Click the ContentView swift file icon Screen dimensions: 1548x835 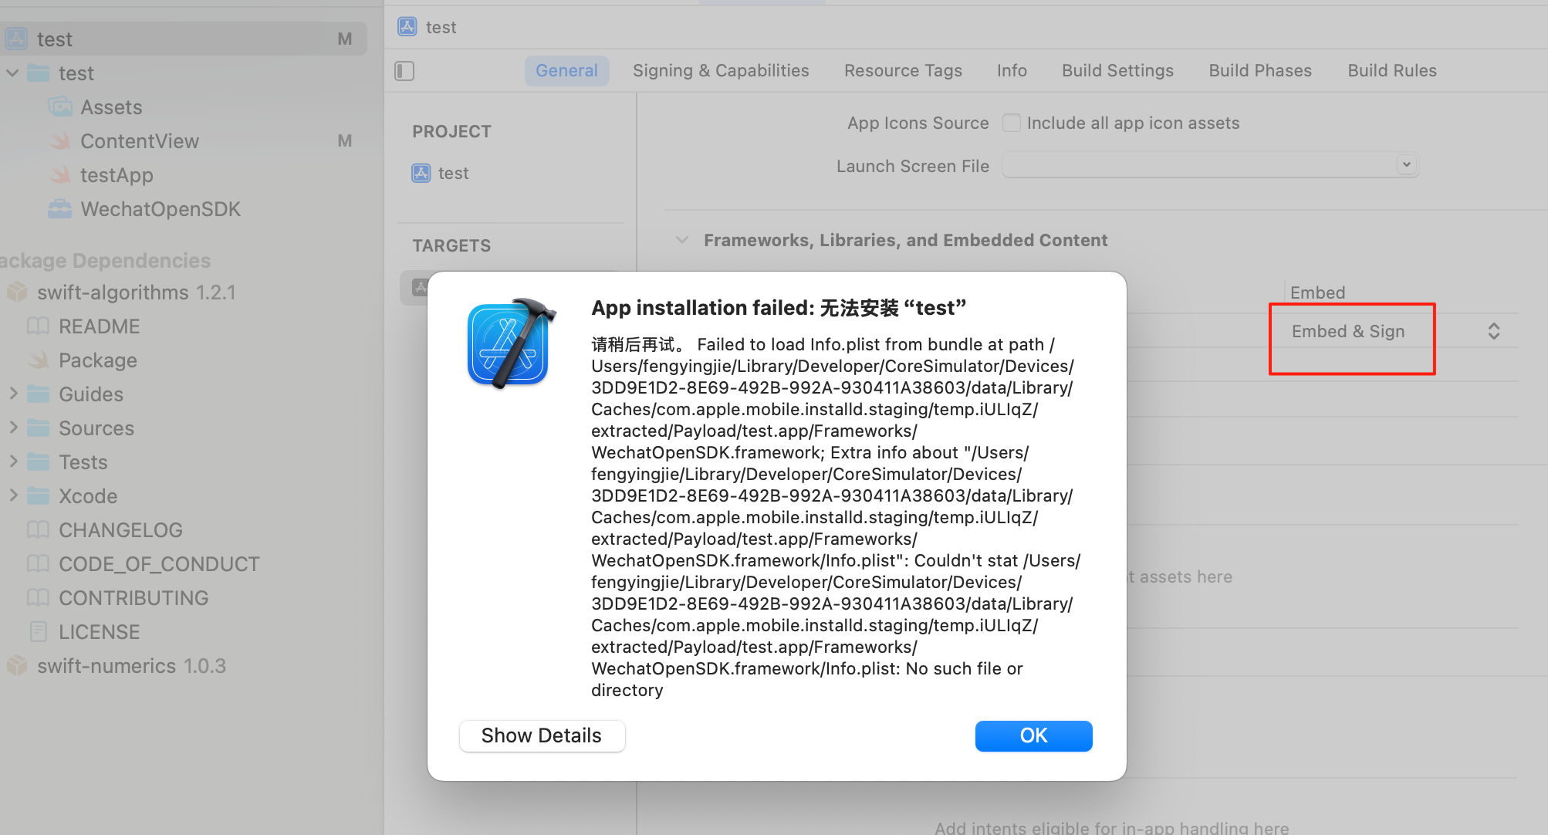click(60, 141)
